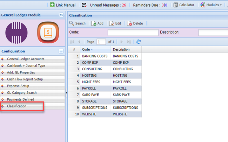Collapse the Configuration section
This screenshot has width=228, height=142.
click(61, 51)
